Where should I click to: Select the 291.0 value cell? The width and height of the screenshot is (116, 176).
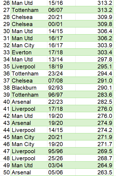94,81
